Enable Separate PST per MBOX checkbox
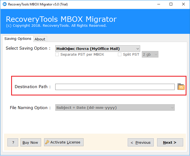 pos(57,54)
